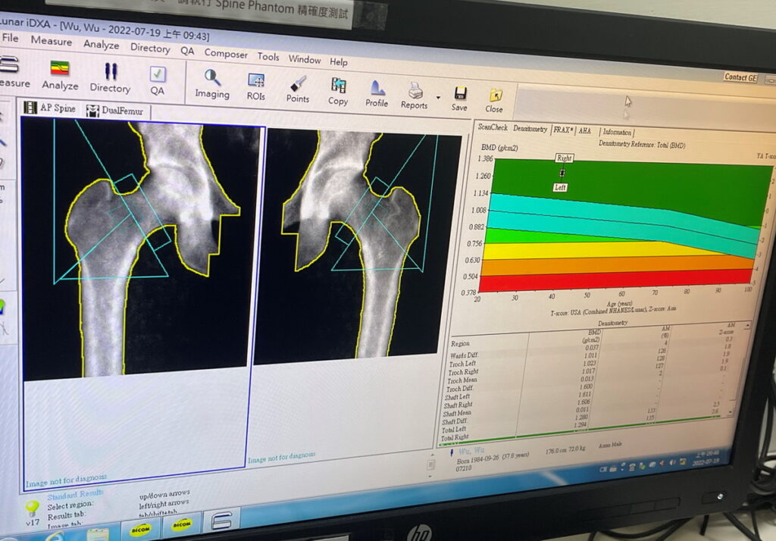Screen dimensions: 776x541
Task: Open the first DICOM taskbar item
Action: [140, 530]
